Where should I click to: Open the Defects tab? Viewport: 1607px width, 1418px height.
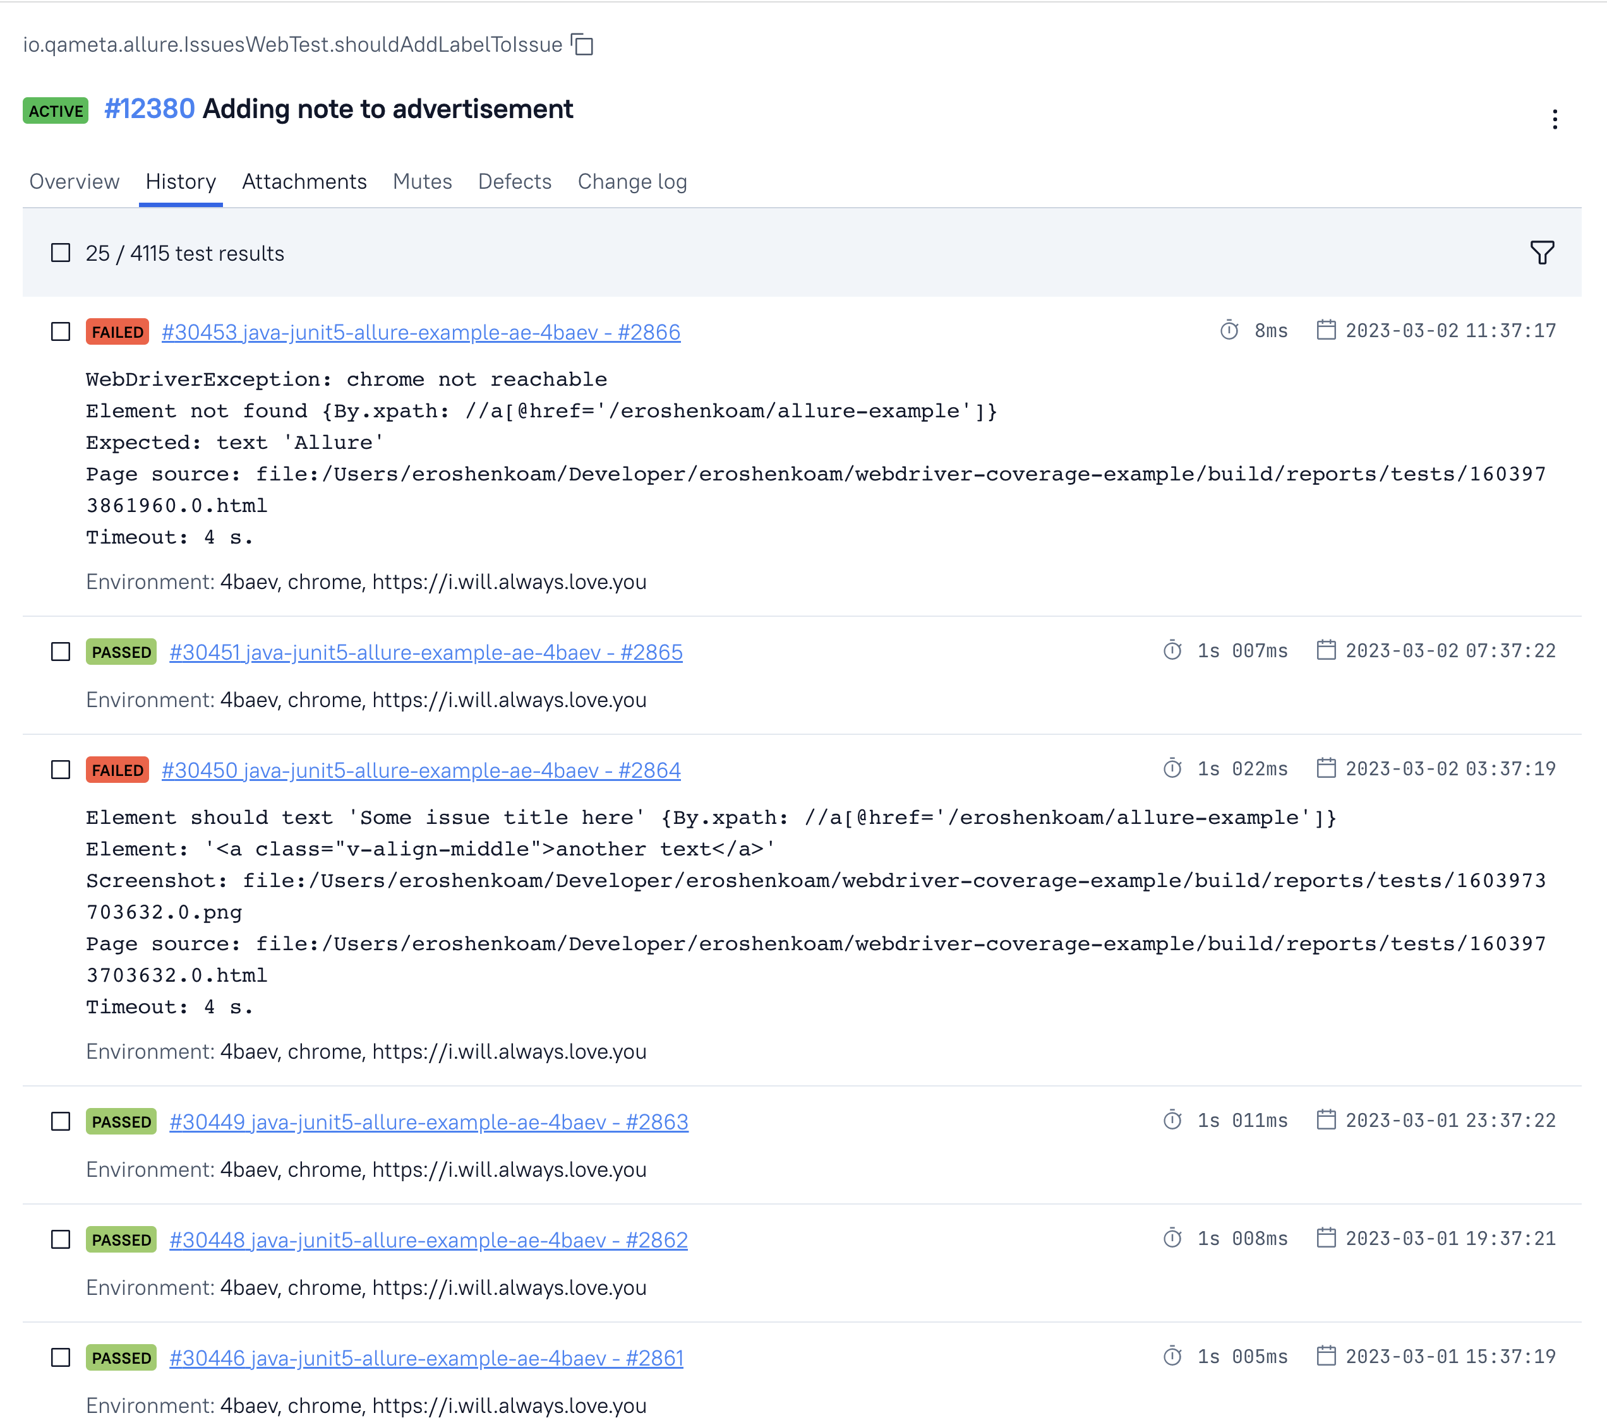[x=515, y=181]
